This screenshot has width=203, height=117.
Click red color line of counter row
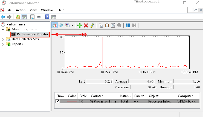(72, 101)
